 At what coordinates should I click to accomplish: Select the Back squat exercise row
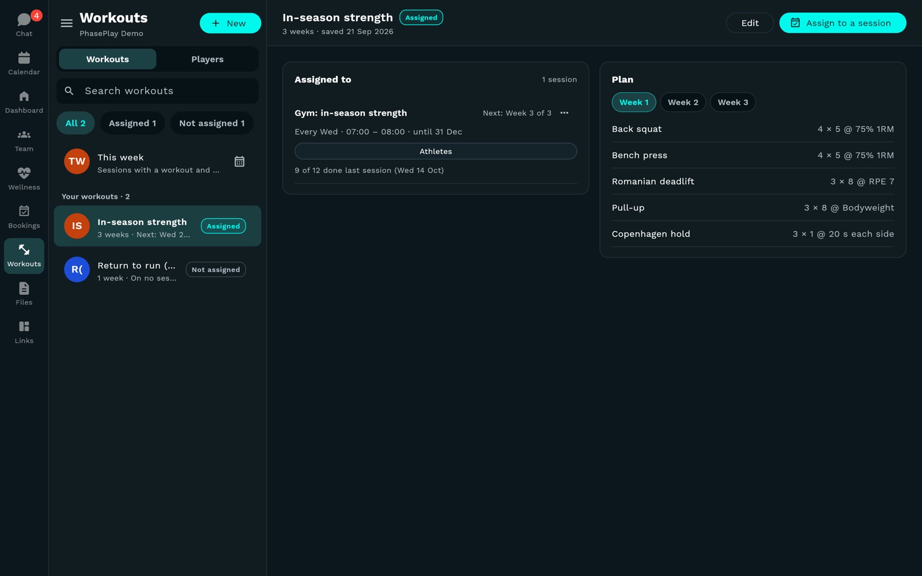(753, 129)
